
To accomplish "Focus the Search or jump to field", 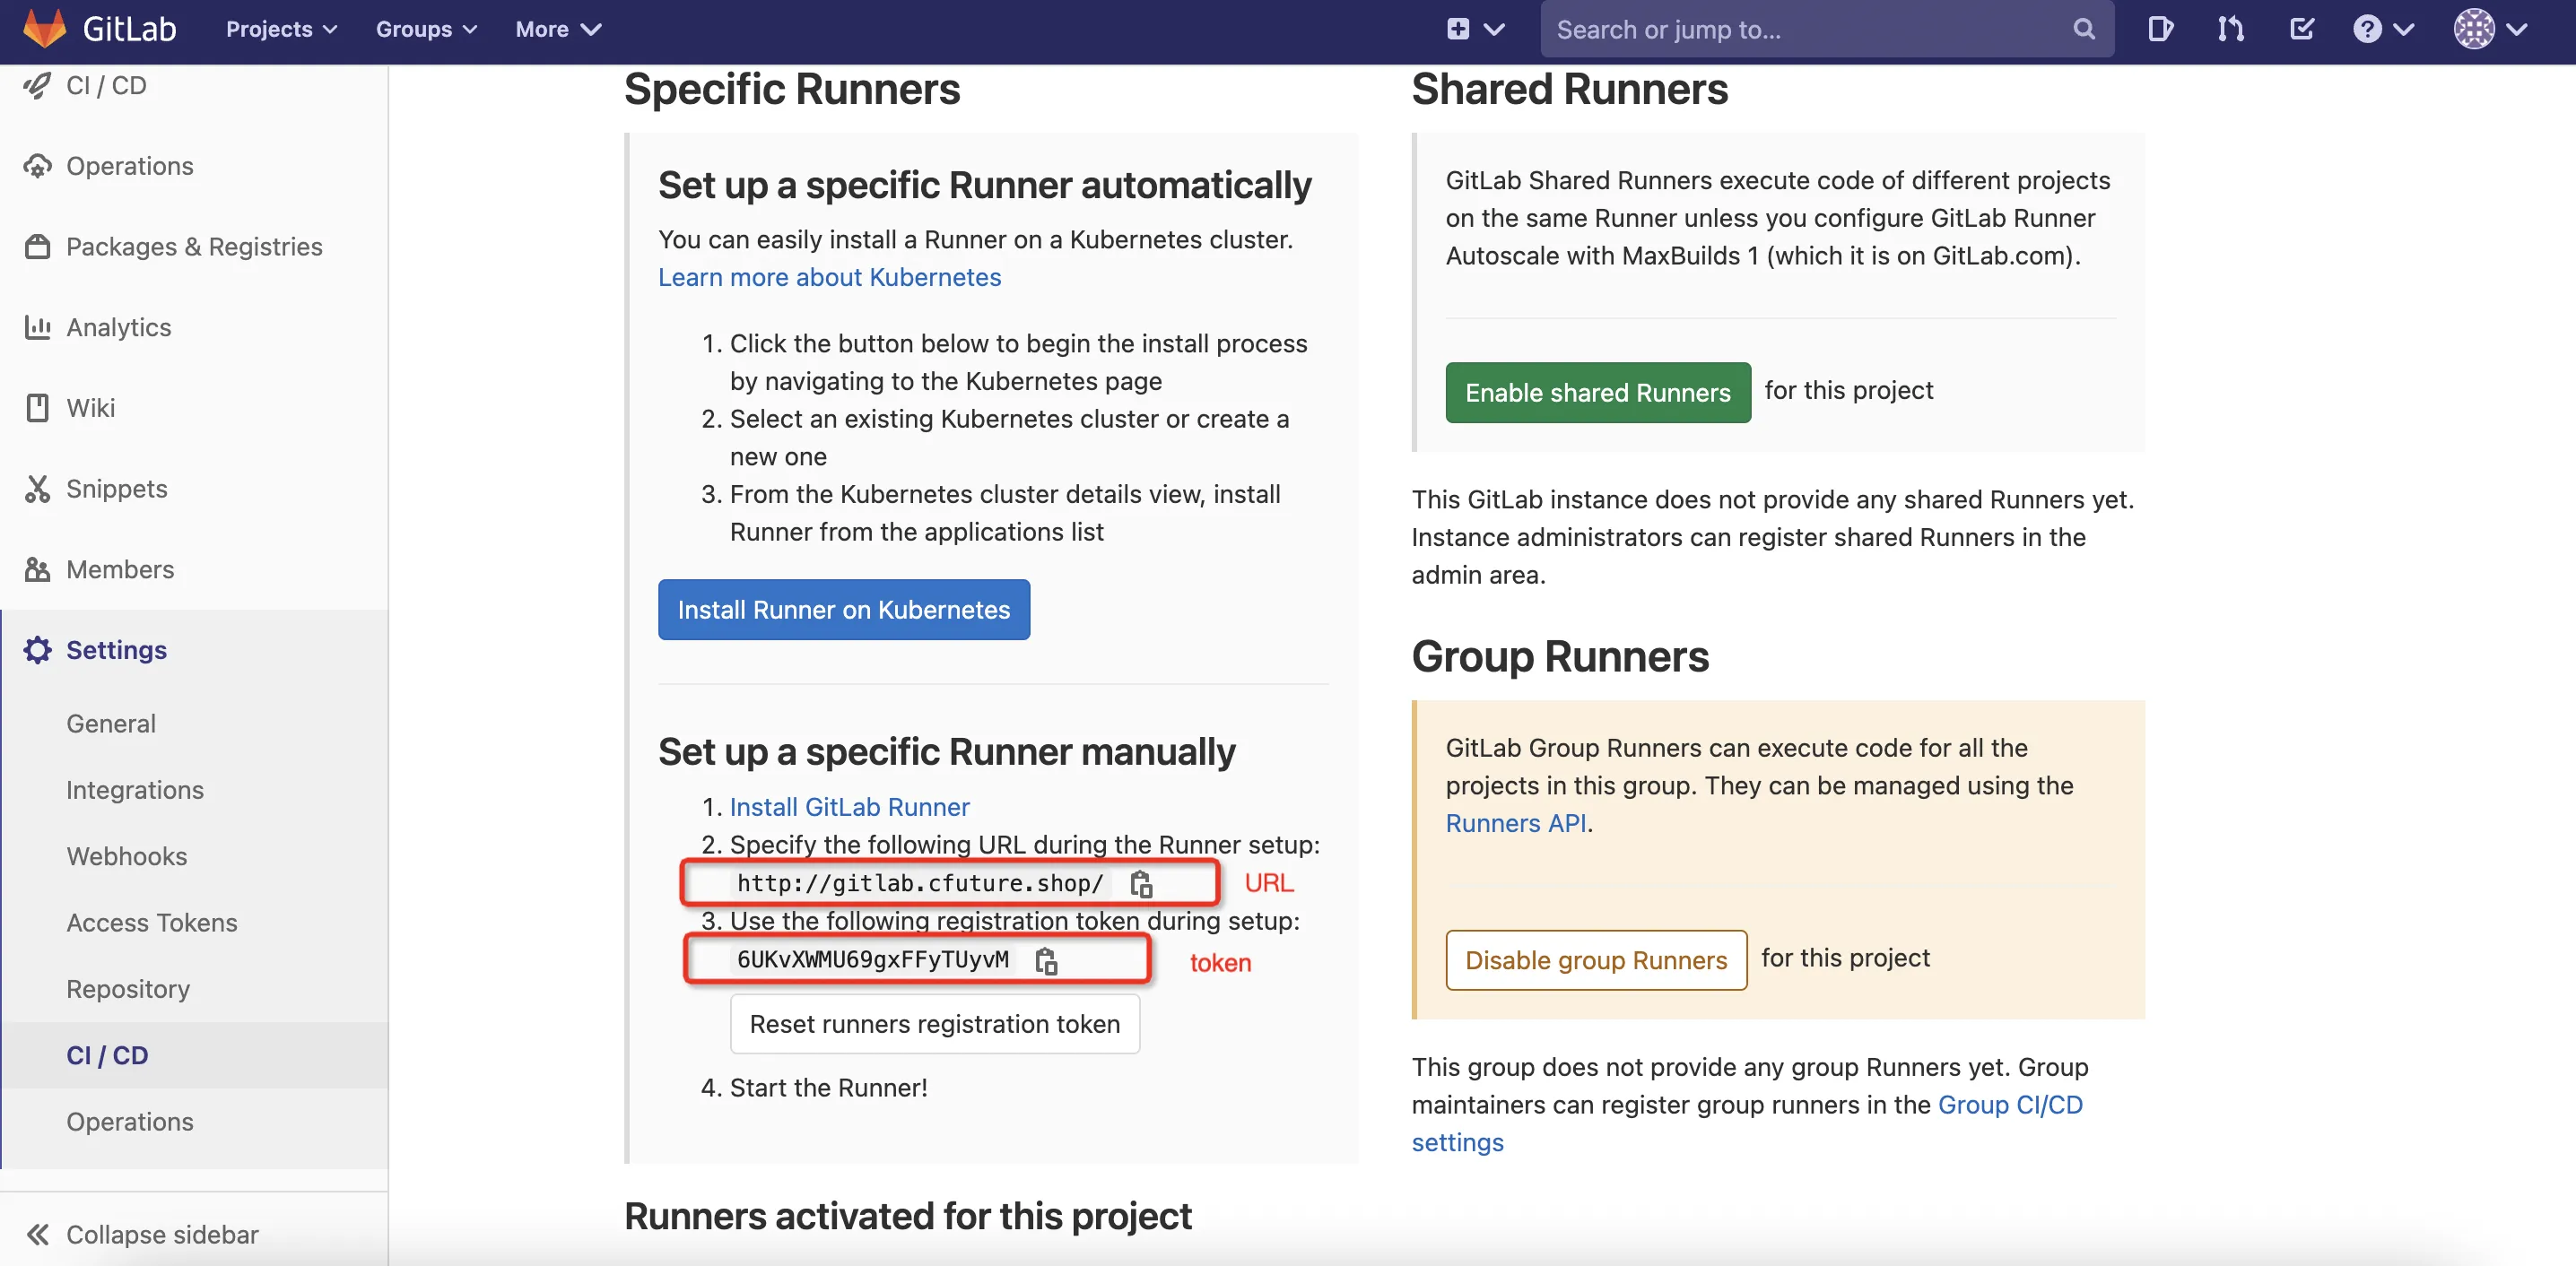I will pos(1826,29).
